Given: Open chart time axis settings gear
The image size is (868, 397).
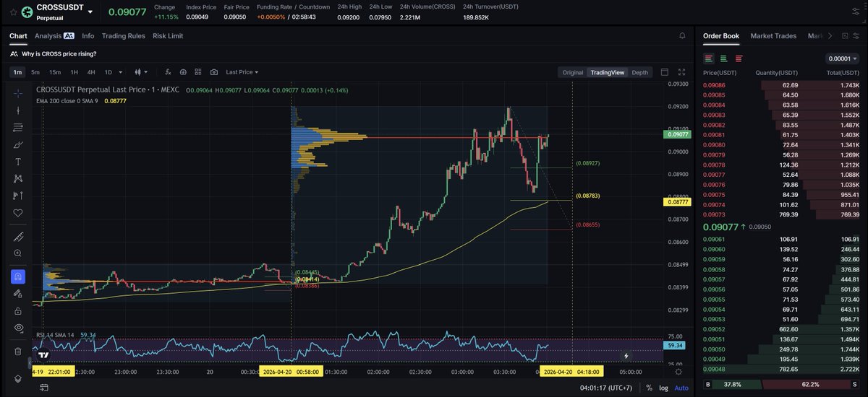Looking at the screenshot, I should 678,372.
